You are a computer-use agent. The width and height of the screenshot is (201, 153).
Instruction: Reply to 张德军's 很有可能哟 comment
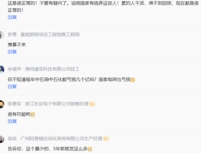[x=12, y=121]
